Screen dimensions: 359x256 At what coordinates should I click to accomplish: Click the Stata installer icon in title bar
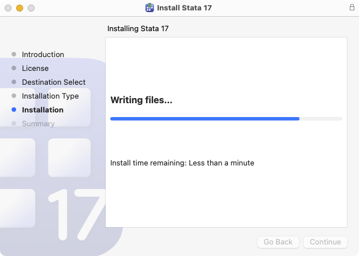coord(149,8)
